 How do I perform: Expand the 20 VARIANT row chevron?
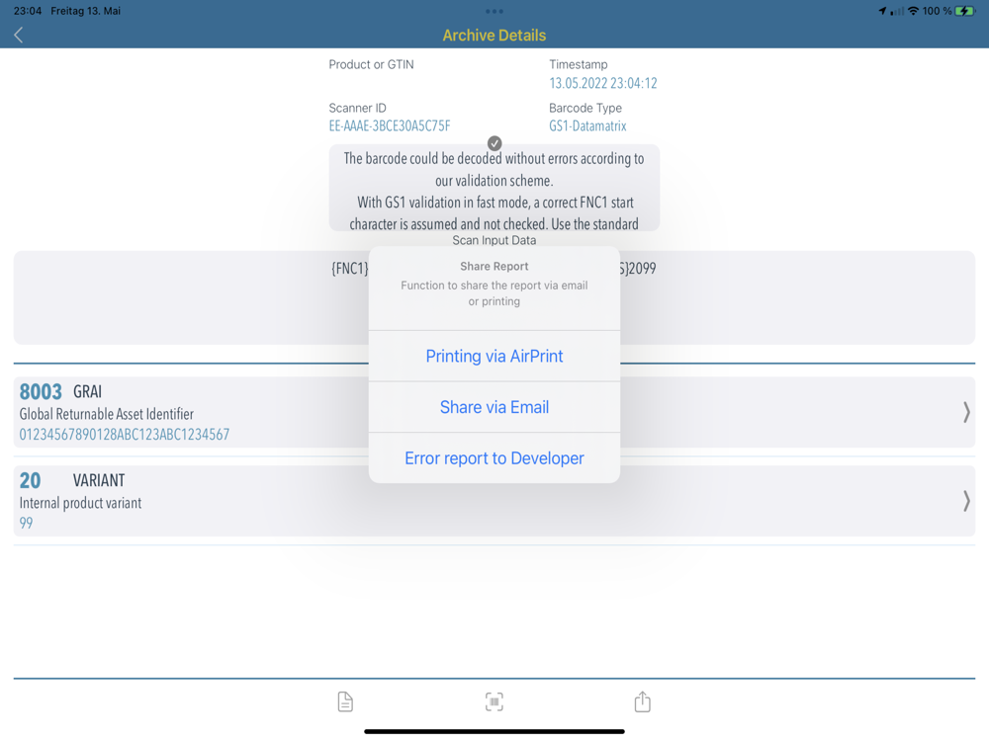(x=966, y=501)
